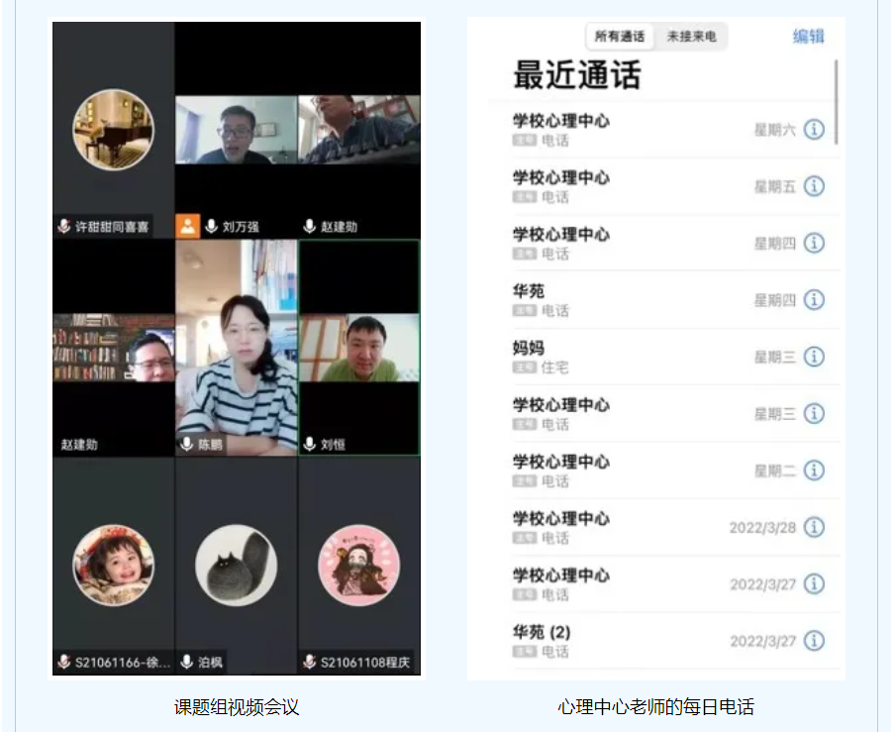This screenshot has width=895, height=732.
Task: Click microphone icon next to 泊枫
Action: pyautogui.click(x=187, y=662)
